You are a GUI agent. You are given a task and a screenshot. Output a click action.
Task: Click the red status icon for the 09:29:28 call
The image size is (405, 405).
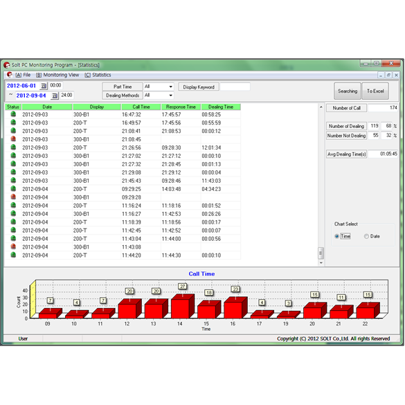(x=13, y=197)
